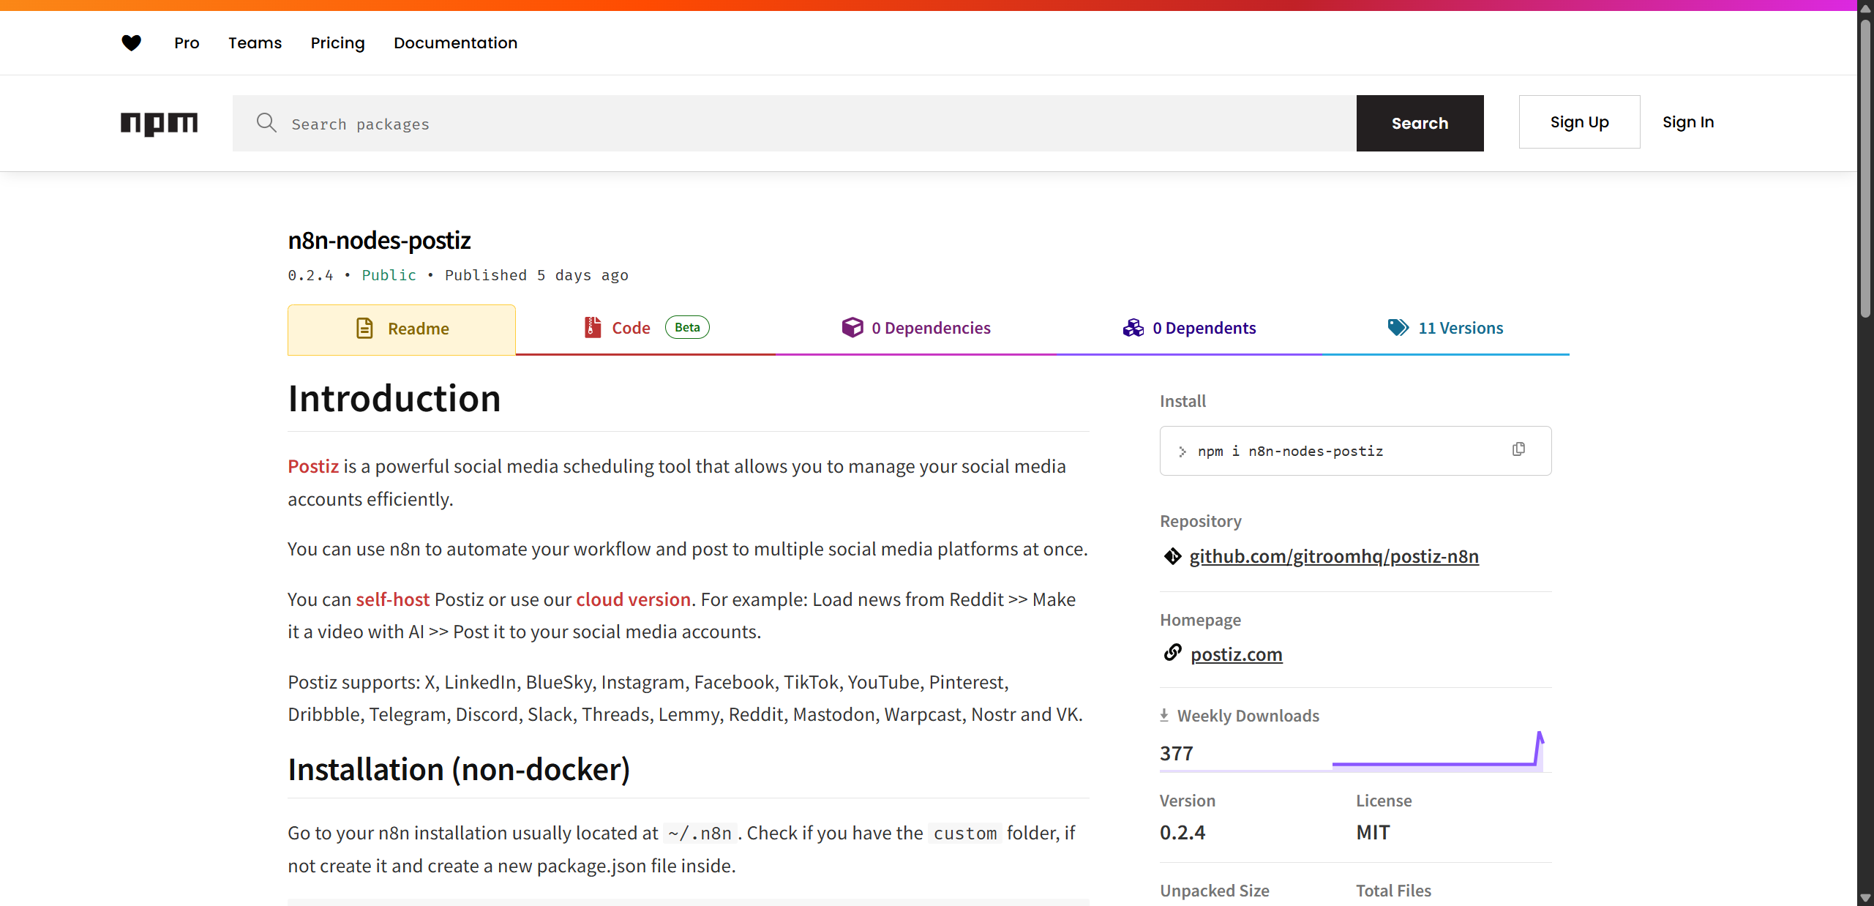Click the weekly downloads arrow icon

1164,715
